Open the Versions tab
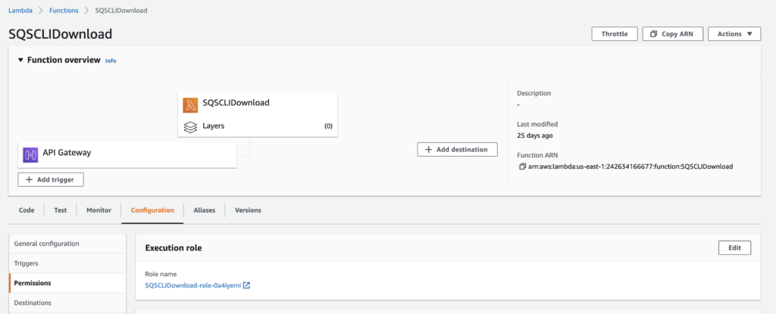Screen dimensions: 776x314 point(248,210)
